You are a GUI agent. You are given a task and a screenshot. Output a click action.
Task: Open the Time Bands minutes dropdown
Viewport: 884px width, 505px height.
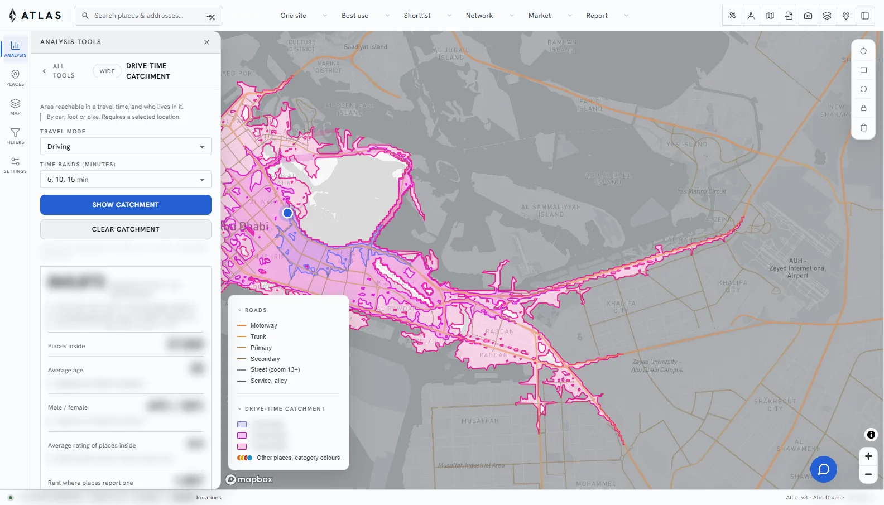pos(126,179)
